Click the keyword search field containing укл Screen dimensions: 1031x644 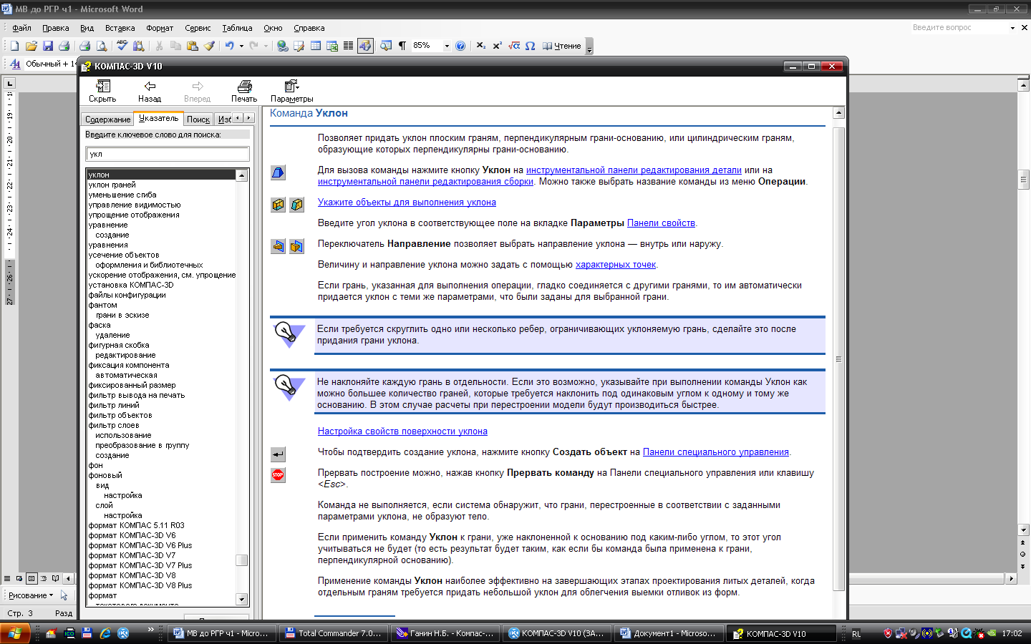click(168, 154)
